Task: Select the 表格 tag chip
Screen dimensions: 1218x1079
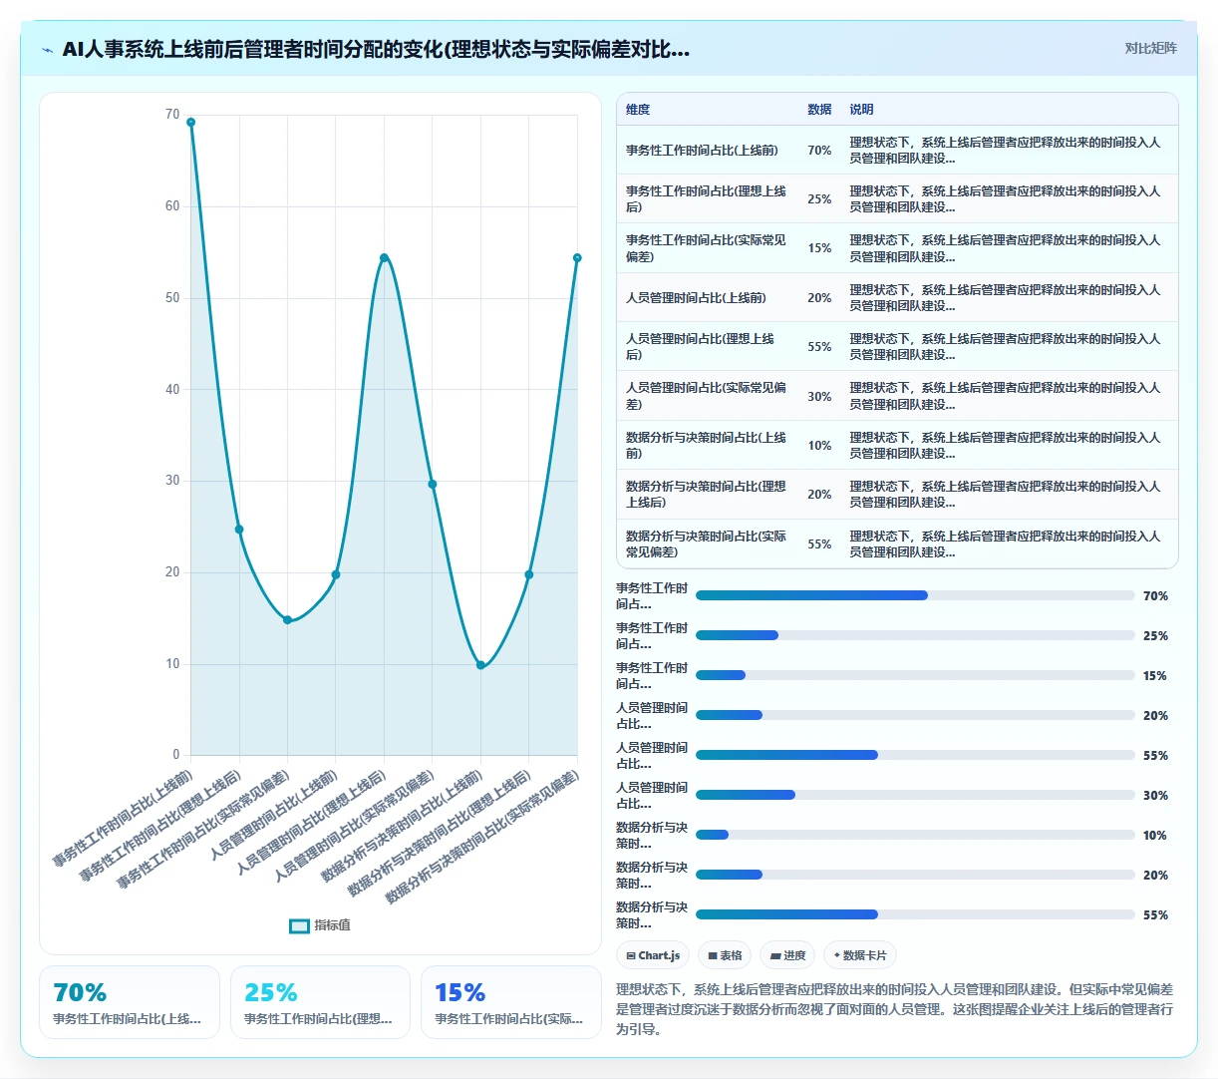Action: [725, 955]
